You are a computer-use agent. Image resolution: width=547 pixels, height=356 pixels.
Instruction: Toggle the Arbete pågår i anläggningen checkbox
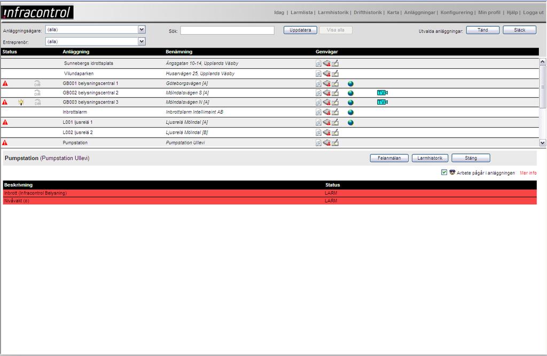pos(444,172)
